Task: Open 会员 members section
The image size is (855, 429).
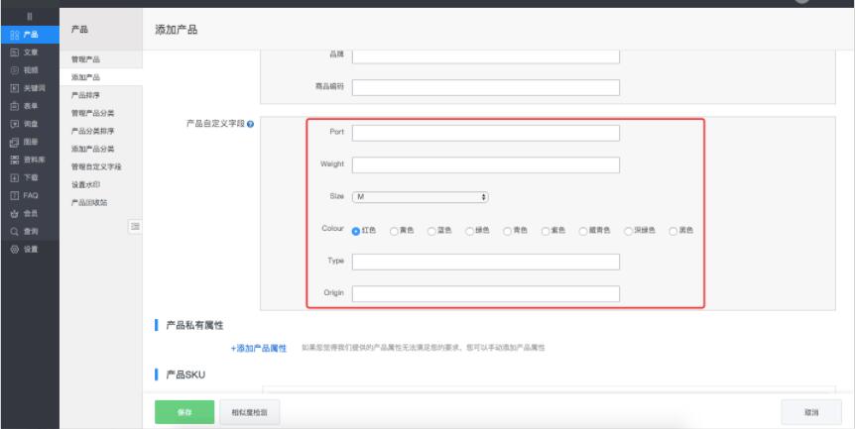Action: (x=29, y=213)
